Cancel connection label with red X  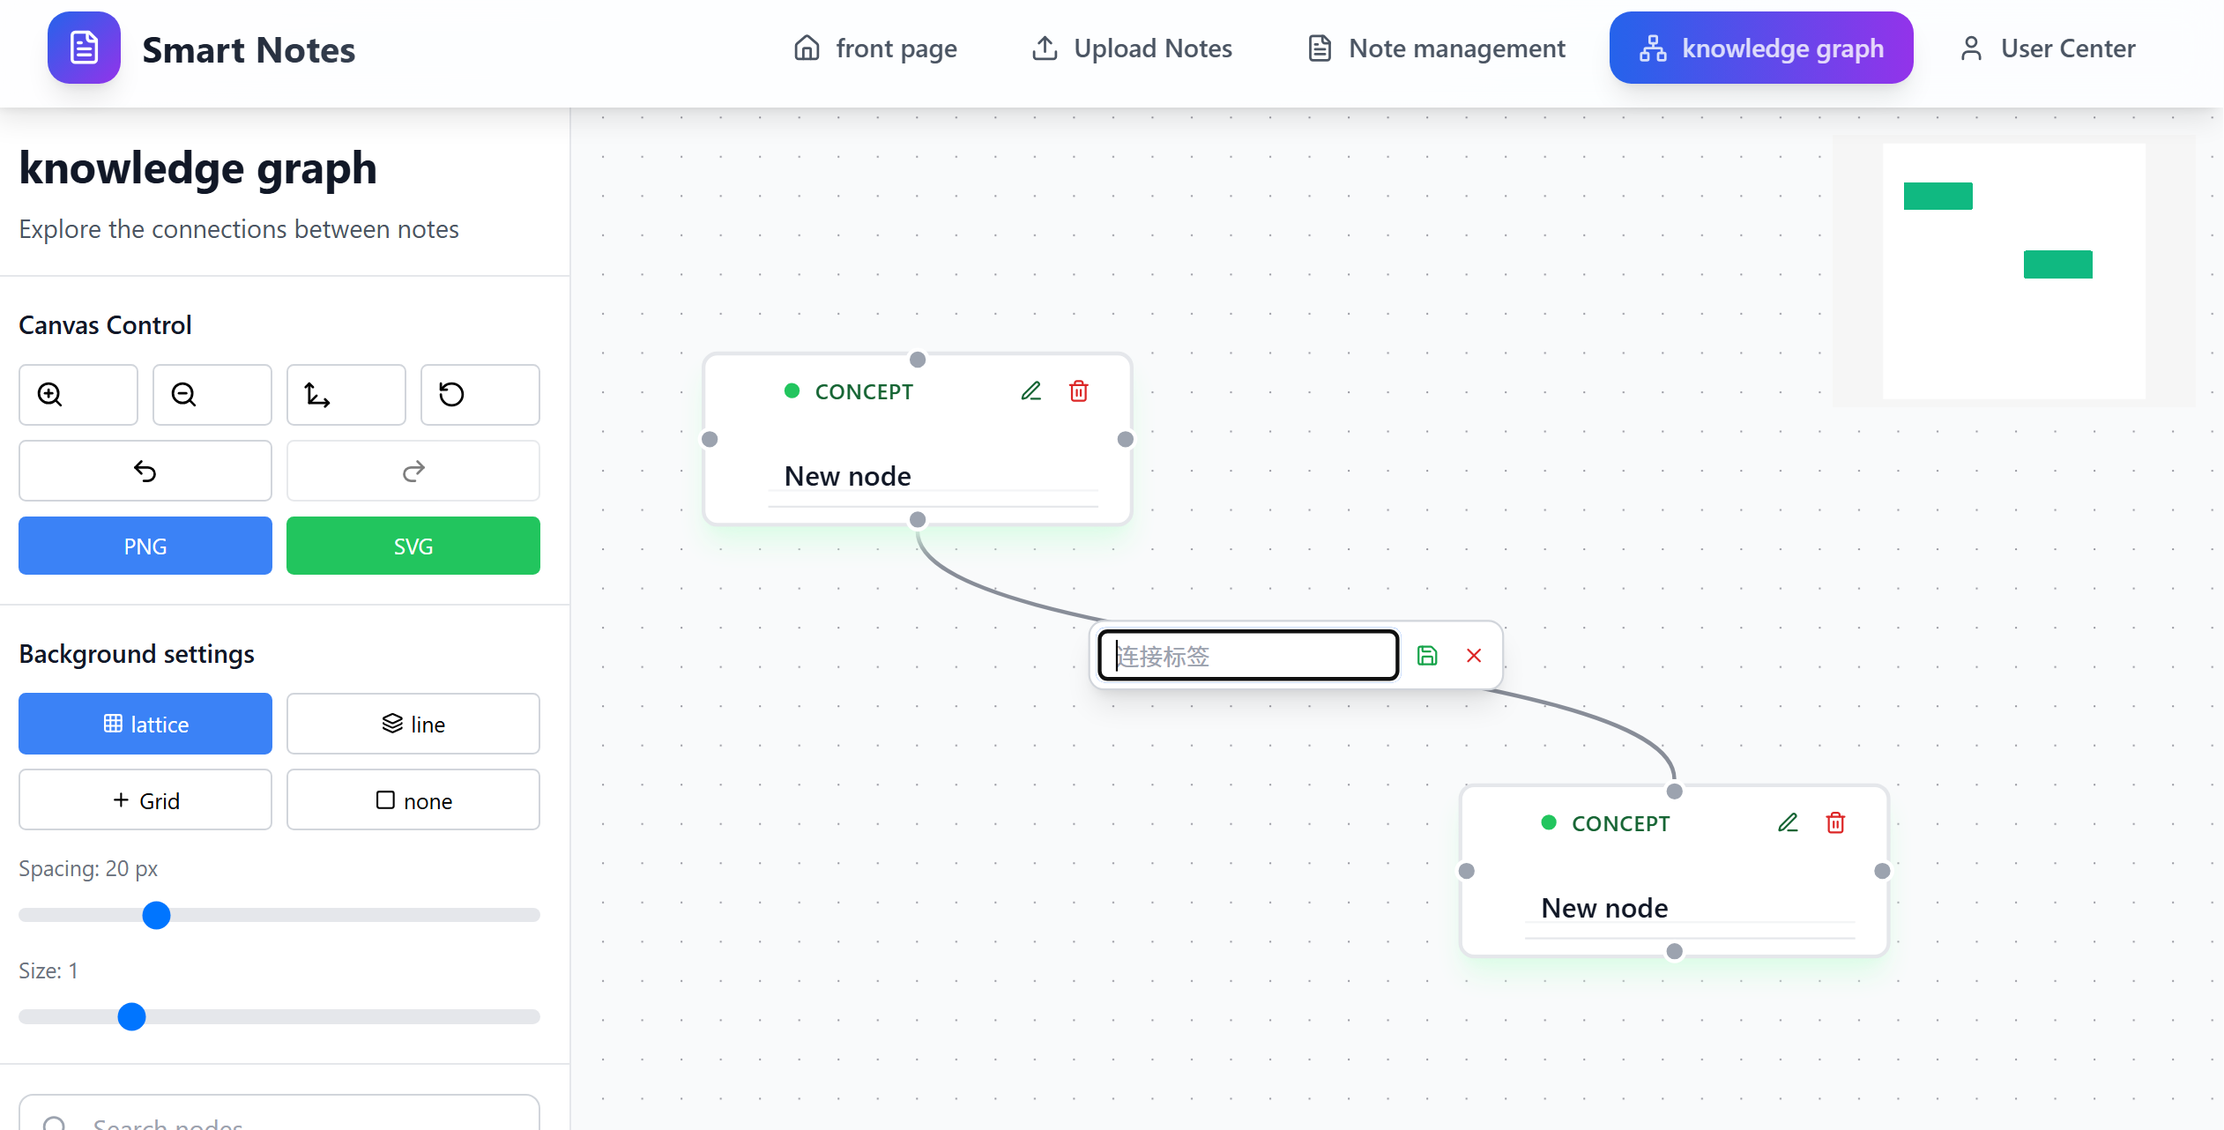click(x=1474, y=655)
